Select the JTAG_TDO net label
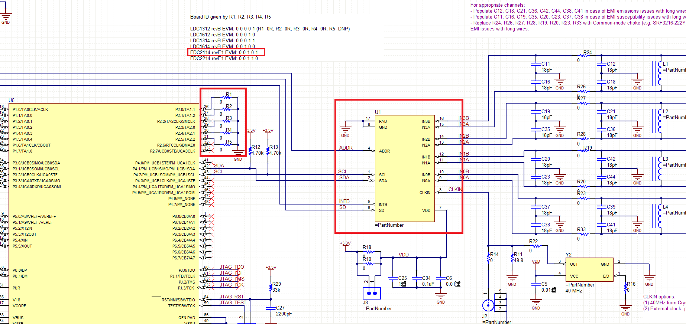 tap(232, 267)
